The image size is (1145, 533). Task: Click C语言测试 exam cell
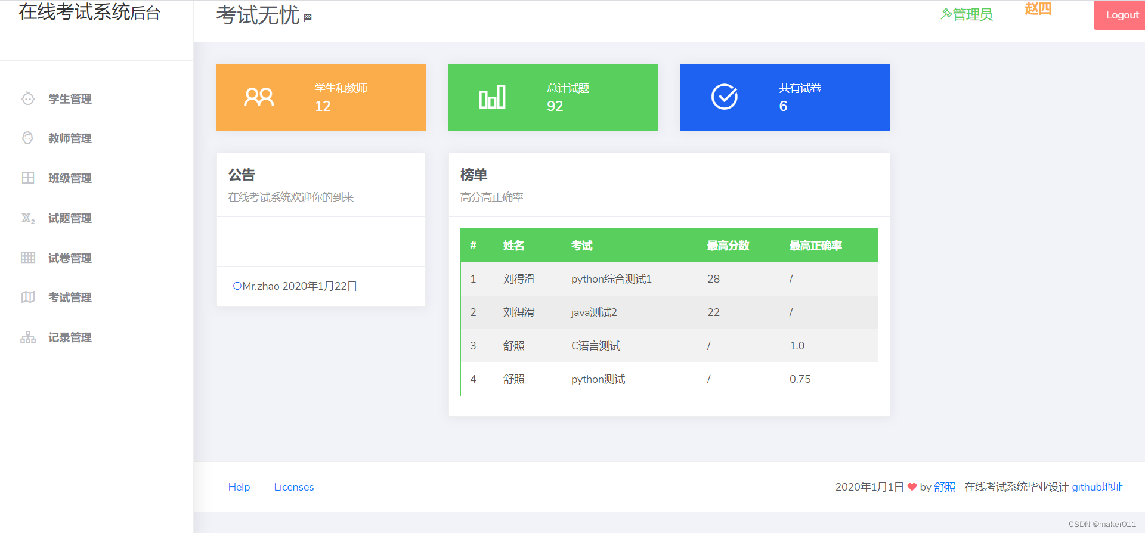[x=596, y=346]
